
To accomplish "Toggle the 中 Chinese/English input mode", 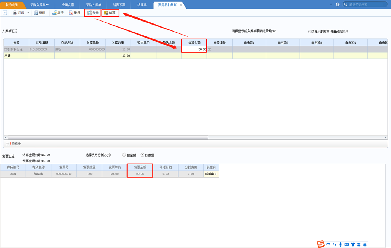I will [328, 245].
